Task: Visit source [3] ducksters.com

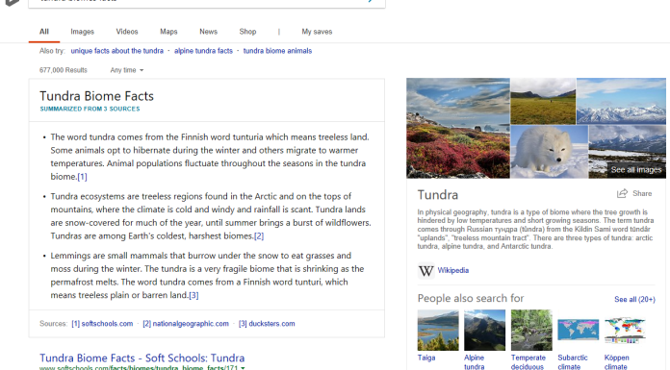Action: point(267,324)
